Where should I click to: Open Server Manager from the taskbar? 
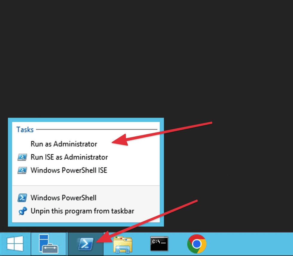48,244
